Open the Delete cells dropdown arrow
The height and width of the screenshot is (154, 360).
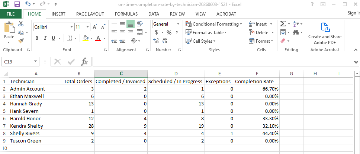[x=273, y=33]
